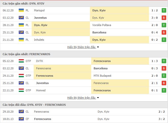Viewport: 168px width, 123px height.
Task: Click Hungary flag beside Honved match
Action: [21, 90]
